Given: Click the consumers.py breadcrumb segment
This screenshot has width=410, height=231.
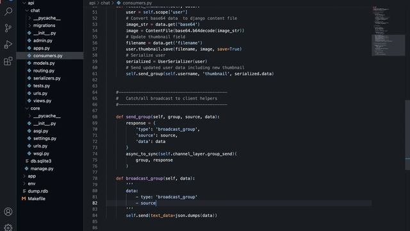Looking at the screenshot, I should (x=137, y=3).
